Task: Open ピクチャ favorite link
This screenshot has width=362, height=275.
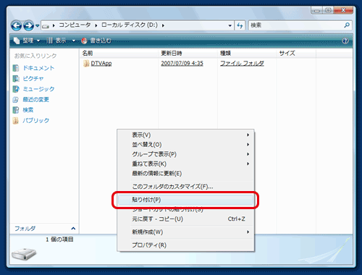Action: coord(33,79)
